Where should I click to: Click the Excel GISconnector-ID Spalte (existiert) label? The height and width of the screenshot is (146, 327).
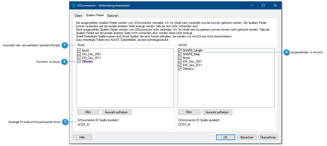click(98, 120)
